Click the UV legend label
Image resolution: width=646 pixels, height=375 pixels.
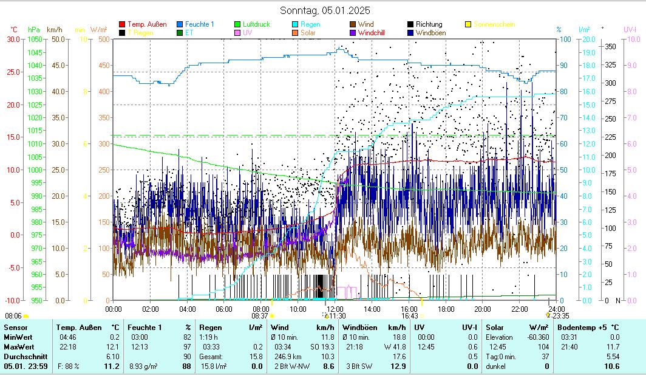(x=247, y=33)
